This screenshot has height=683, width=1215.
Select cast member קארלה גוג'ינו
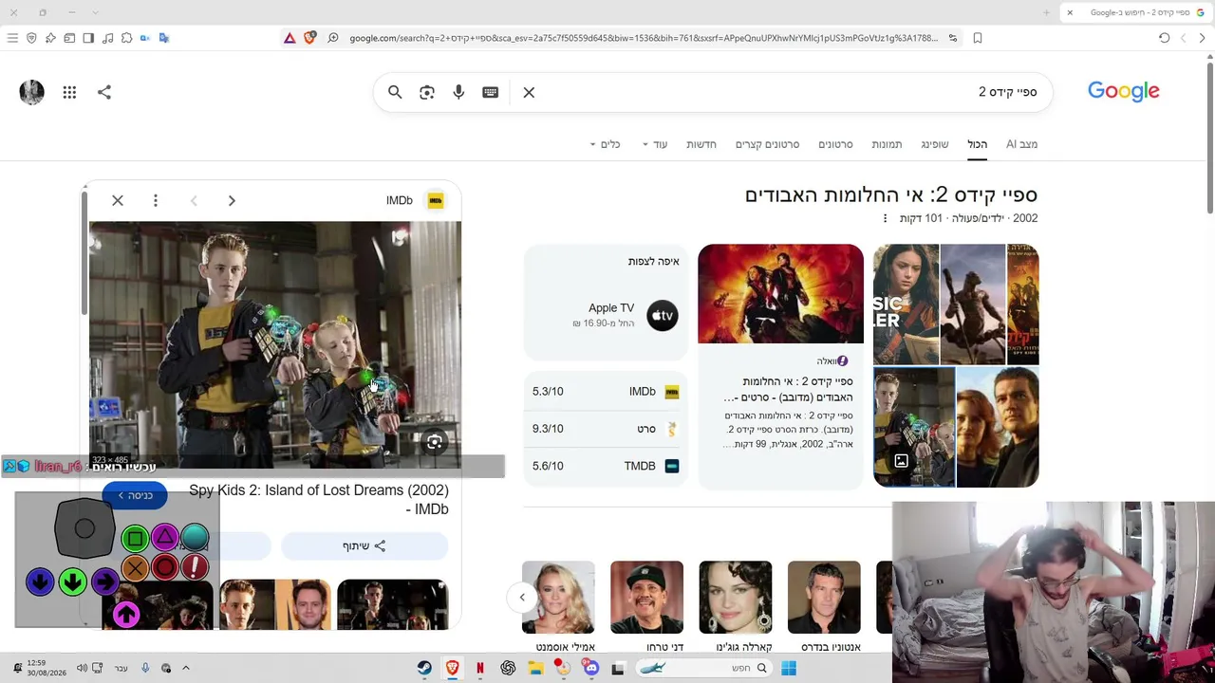(736, 607)
